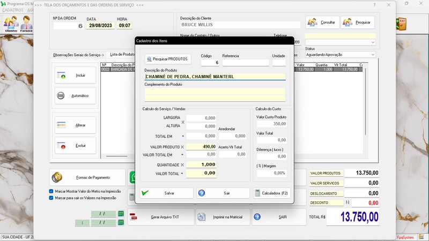
Task: Click the Gerar Arquivo TXT button
Action: [159, 217]
